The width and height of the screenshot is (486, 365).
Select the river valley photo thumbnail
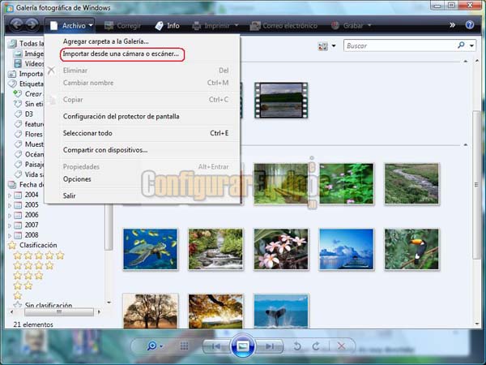(411, 184)
